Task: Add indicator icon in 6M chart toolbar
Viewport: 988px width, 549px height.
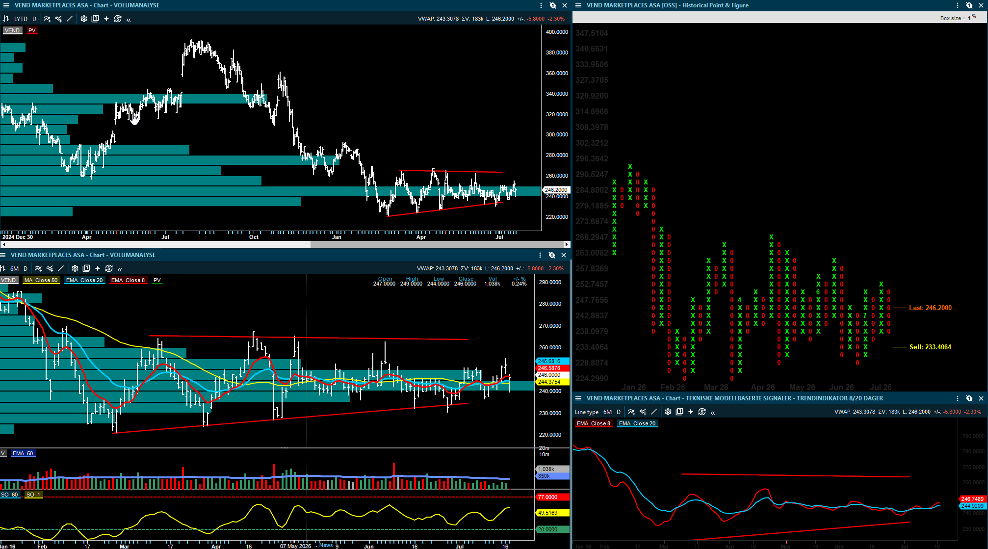Action: click(x=38, y=268)
